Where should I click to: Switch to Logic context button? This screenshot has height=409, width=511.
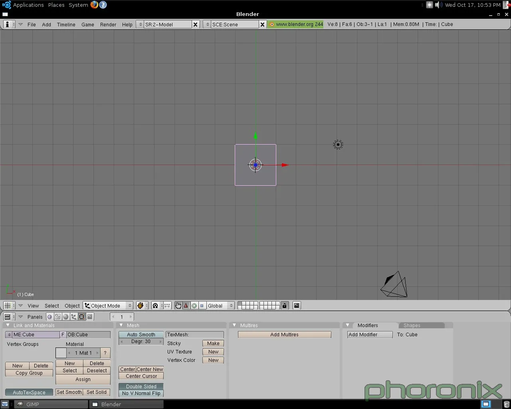coord(50,317)
